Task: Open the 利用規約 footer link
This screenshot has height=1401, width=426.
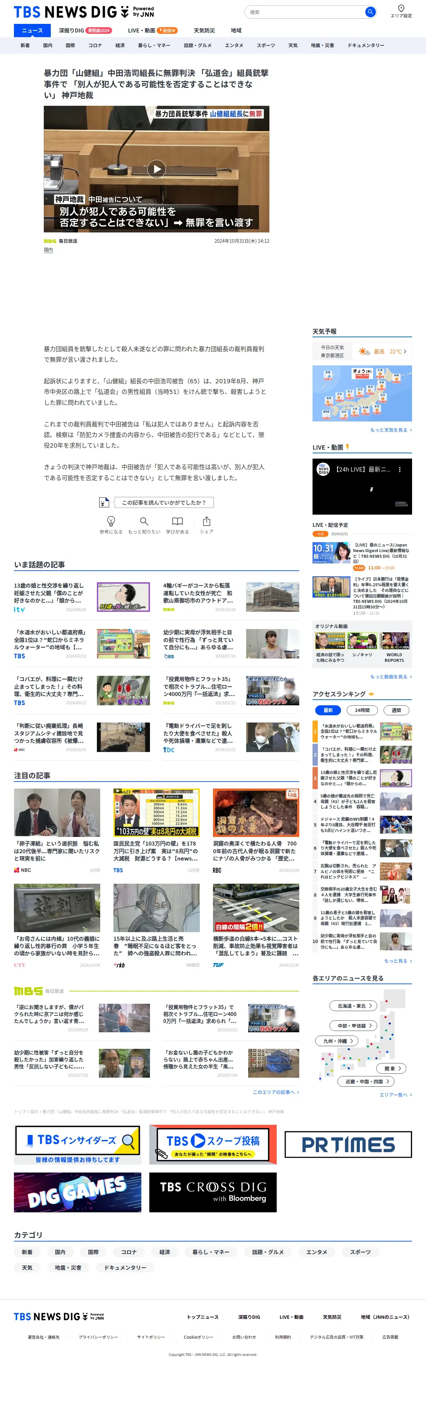Action: coord(283,1337)
